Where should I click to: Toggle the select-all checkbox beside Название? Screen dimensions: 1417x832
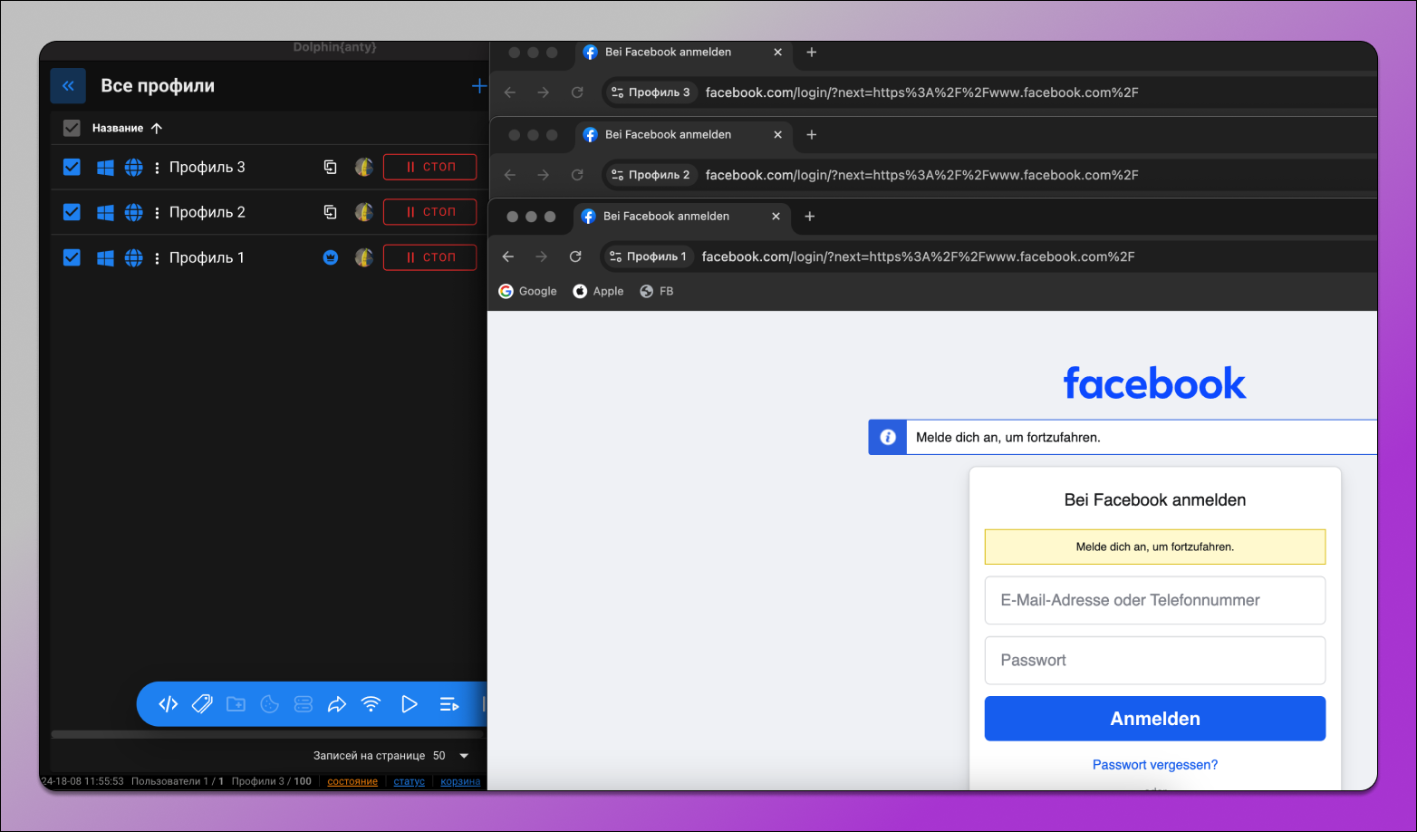[72, 128]
